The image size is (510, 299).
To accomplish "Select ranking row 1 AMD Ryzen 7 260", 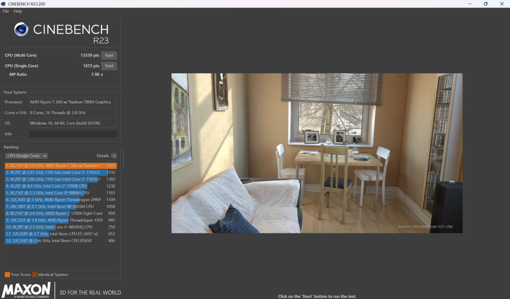I will [x=61, y=166].
